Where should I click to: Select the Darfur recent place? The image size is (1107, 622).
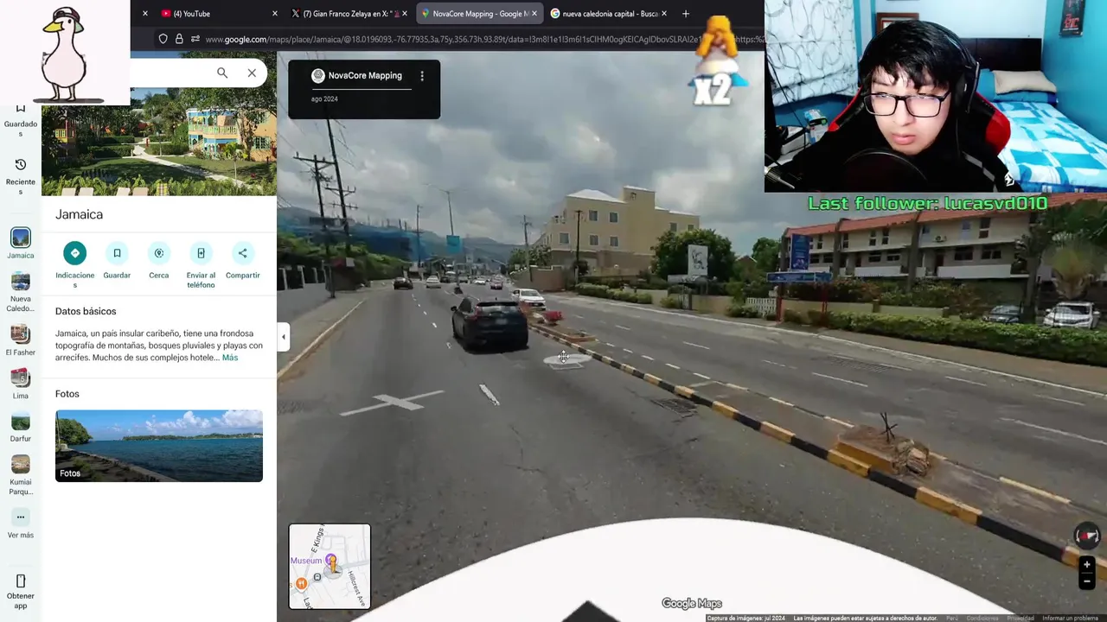21,427
